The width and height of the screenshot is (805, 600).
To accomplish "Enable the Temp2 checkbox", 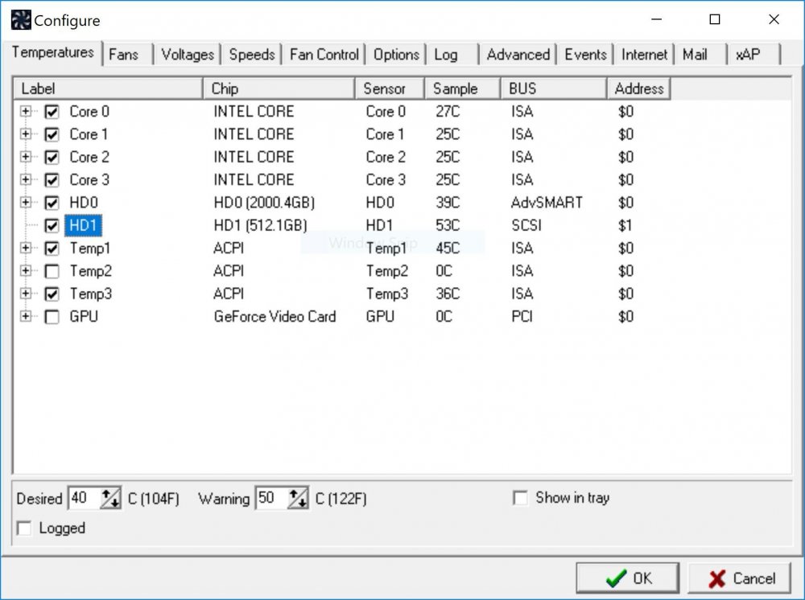I will (52, 271).
